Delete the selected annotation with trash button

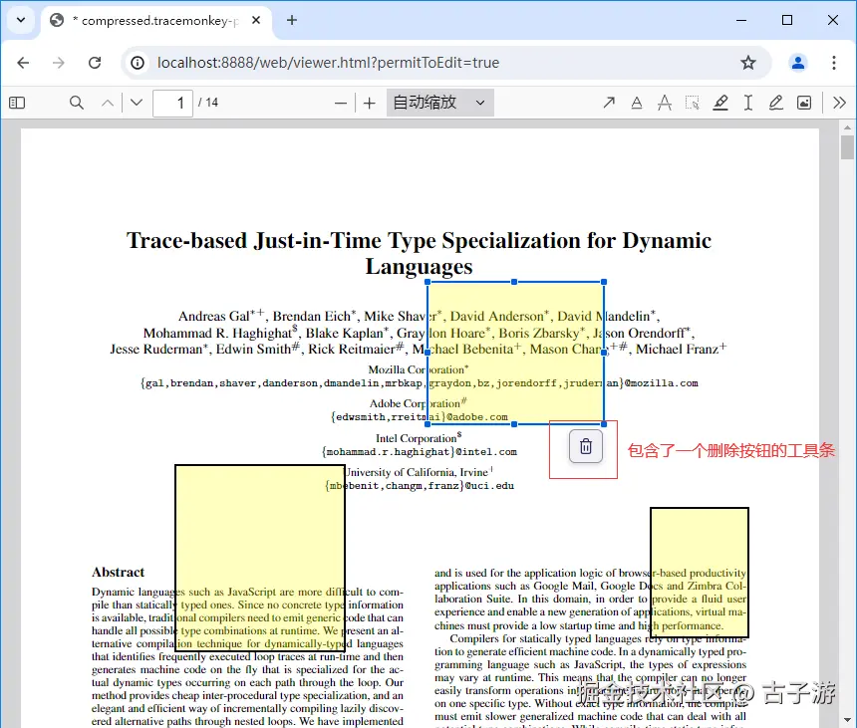586,447
